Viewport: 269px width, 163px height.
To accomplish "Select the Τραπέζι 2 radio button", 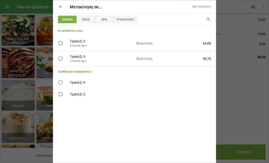I will (x=61, y=43).
